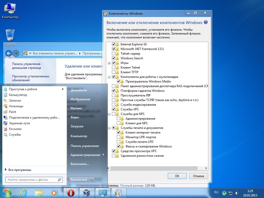Expand the Игры tree node
This screenshot has width=264, height=198.
click(109, 63)
